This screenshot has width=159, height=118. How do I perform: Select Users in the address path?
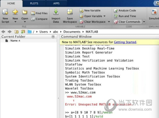pos(44,32)
